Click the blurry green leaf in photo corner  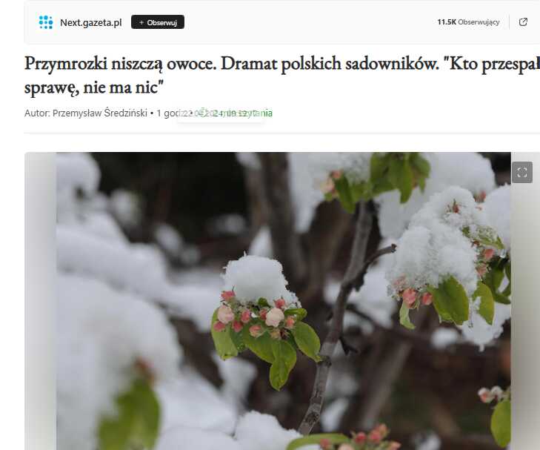[x=129, y=414]
